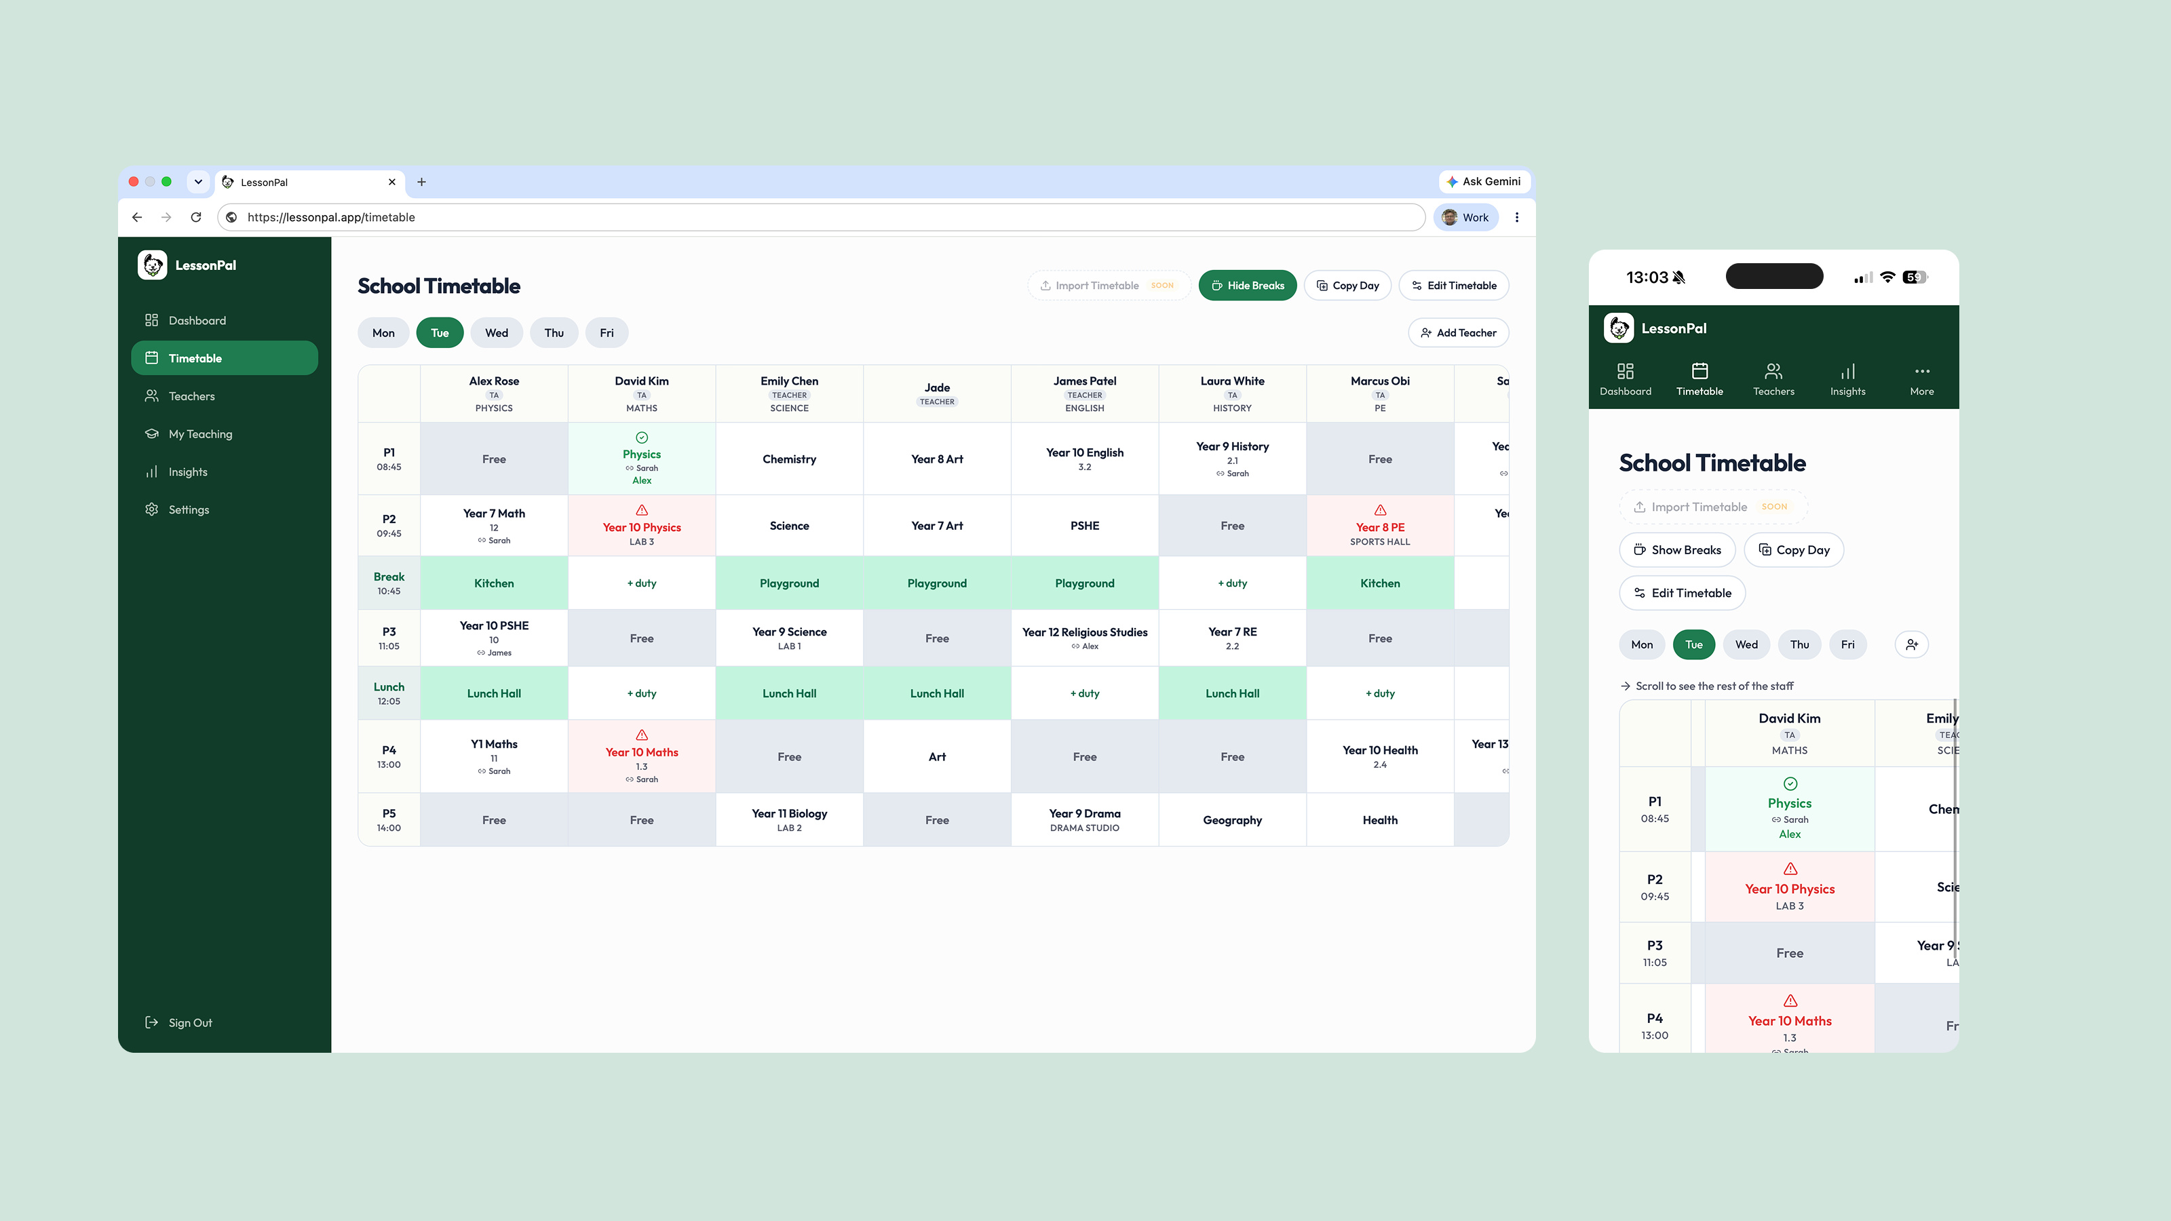Select the Wed tab on desktop

point(497,333)
